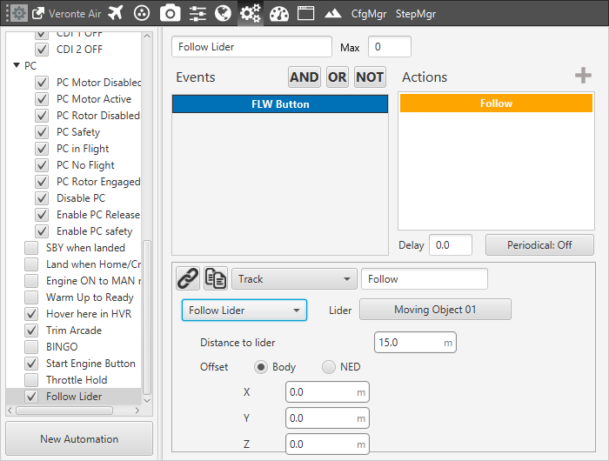The height and width of the screenshot is (461, 609).
Task: Click vertical scrollbar up arrow in automations list
Action: [x=147, y=36]
